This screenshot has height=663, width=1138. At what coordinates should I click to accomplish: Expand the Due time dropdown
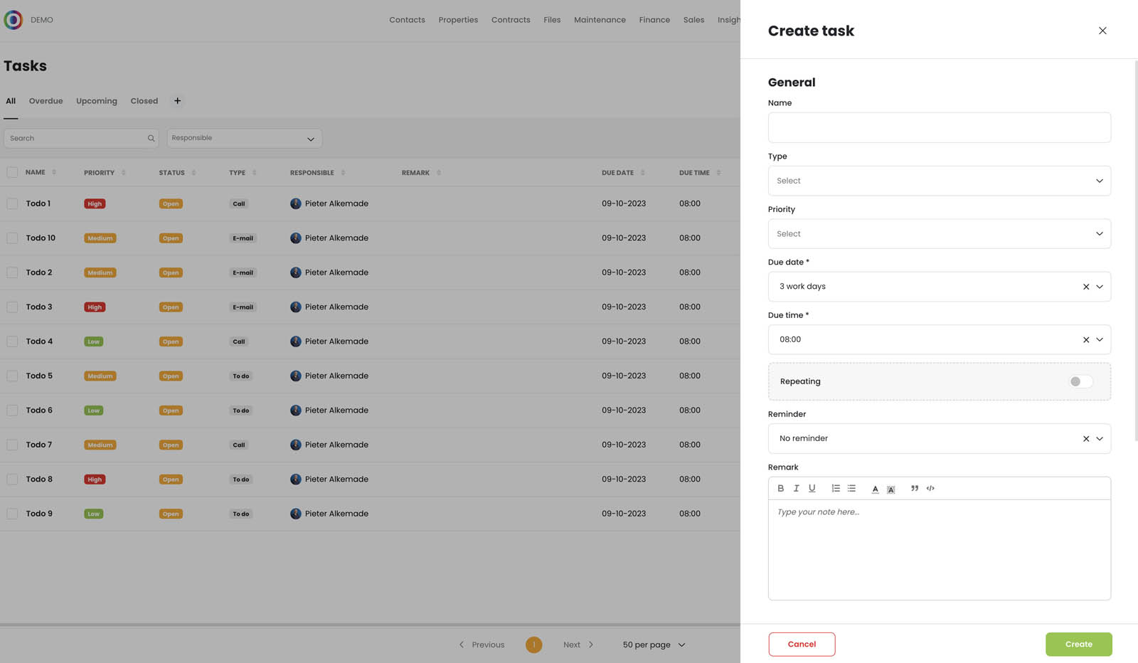(1100, 340)
